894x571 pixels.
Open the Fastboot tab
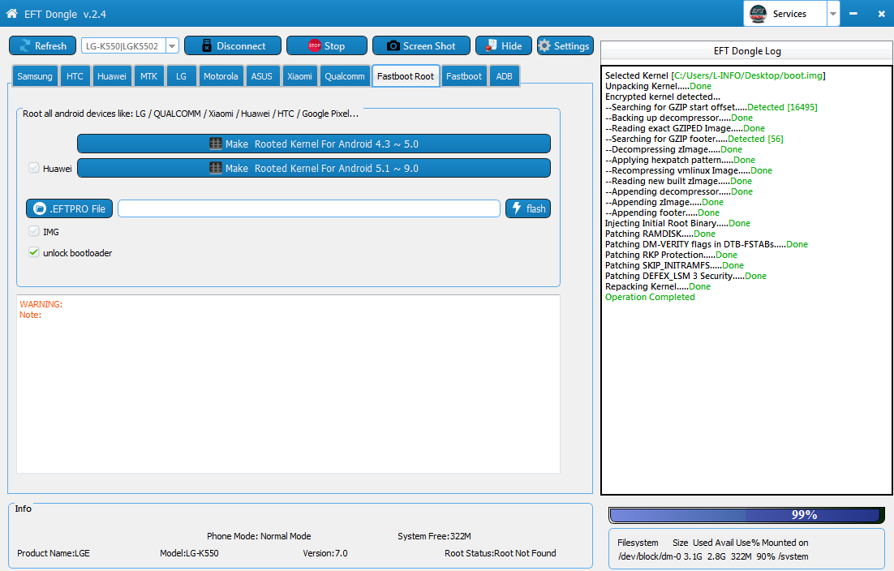[464, 76]
